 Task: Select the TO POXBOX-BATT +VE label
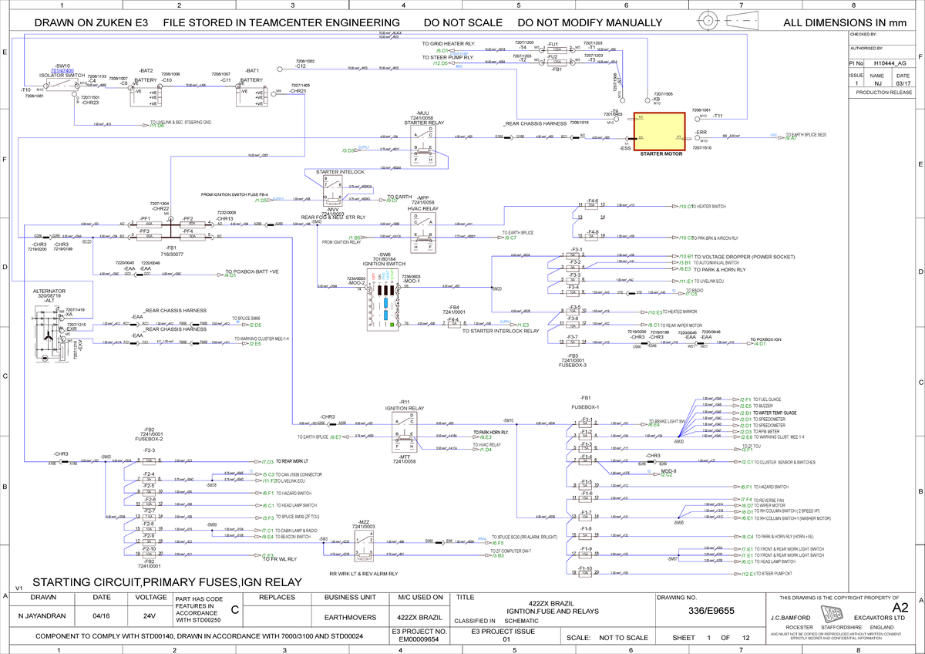point(252,272)
